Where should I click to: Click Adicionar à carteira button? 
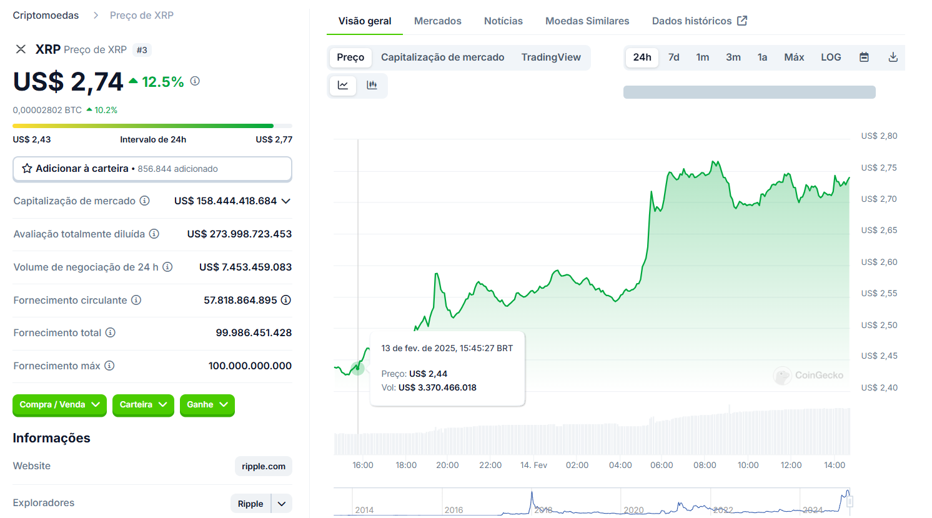[x=152, y=169]
